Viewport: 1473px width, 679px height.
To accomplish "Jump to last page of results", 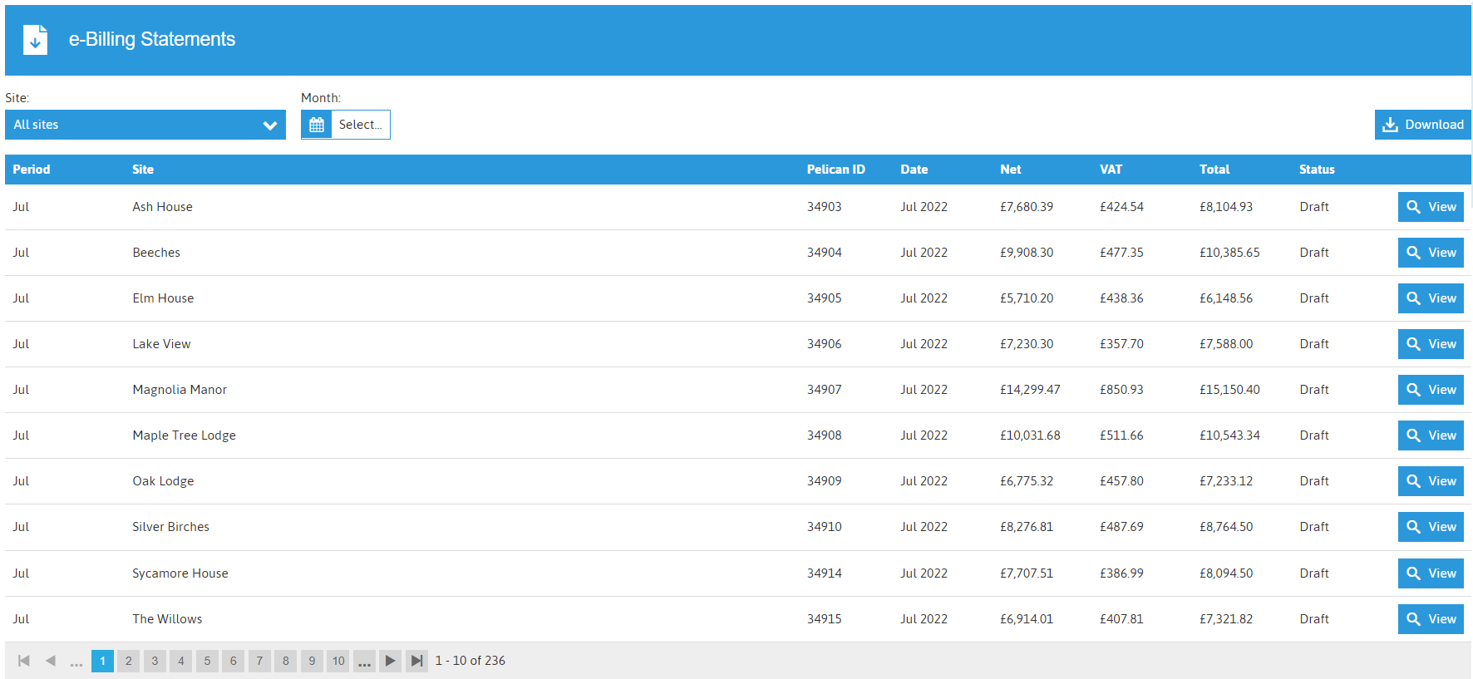I will point(416,661).
